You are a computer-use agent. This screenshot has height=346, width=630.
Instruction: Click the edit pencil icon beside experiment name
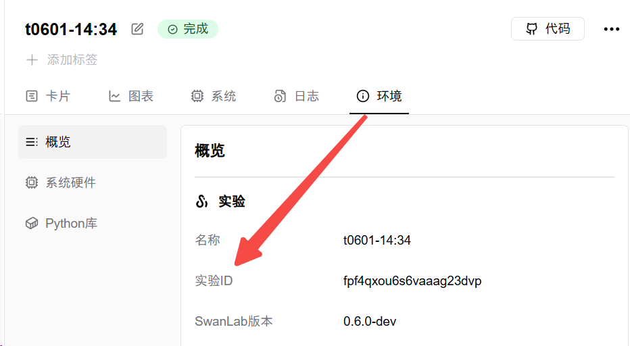(x=137, y=29)
